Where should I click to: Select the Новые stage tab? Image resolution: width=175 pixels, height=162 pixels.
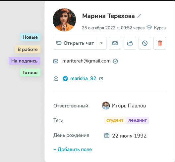tap(30, 37)
